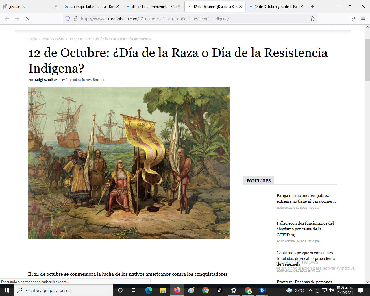Open the volume control in tray

[x=331, y=290]
